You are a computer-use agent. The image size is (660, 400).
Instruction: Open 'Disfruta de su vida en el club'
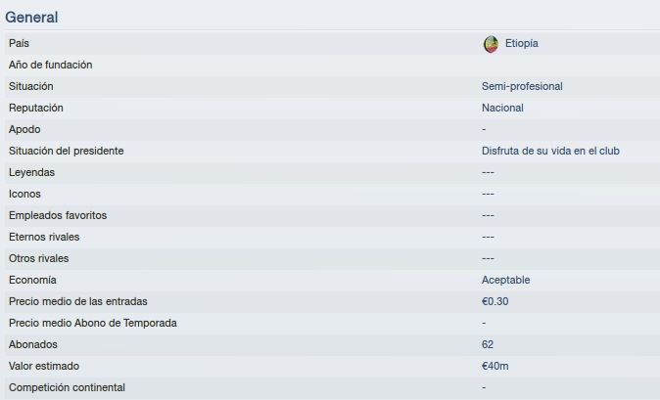[x=550, y=151]
